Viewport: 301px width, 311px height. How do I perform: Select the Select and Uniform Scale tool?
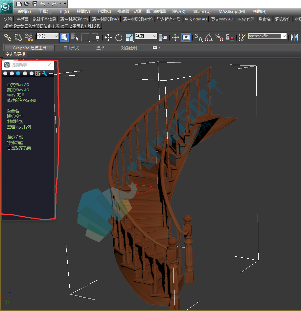[x=129, y=37]
